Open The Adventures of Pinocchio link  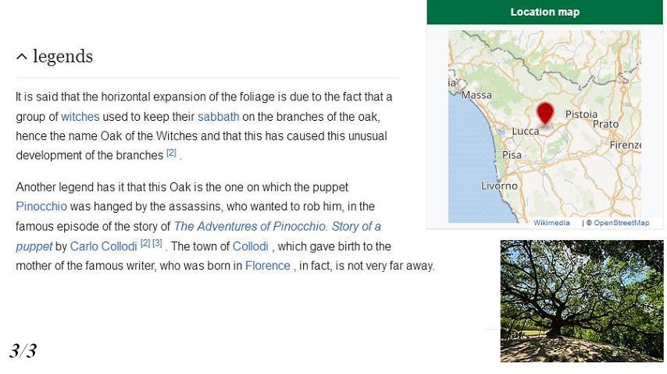click(198, 236)
